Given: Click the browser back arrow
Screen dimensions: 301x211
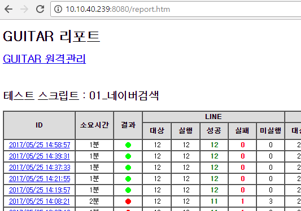Looking at the screenshot, I should click(8, 9).
